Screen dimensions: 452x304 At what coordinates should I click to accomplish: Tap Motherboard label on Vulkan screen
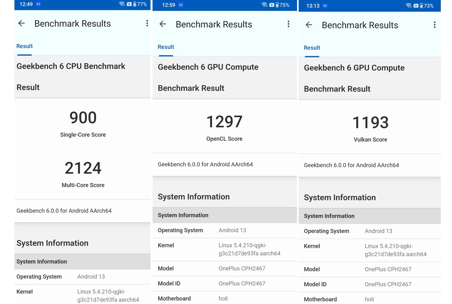coord(320,299)
